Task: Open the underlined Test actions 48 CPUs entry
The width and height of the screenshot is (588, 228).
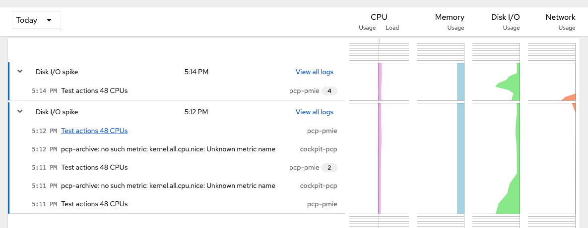Action: tap(94, 131)
